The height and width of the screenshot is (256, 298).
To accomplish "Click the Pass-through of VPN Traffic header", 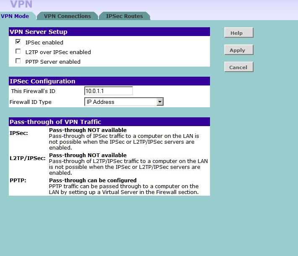I will (109, 122).
